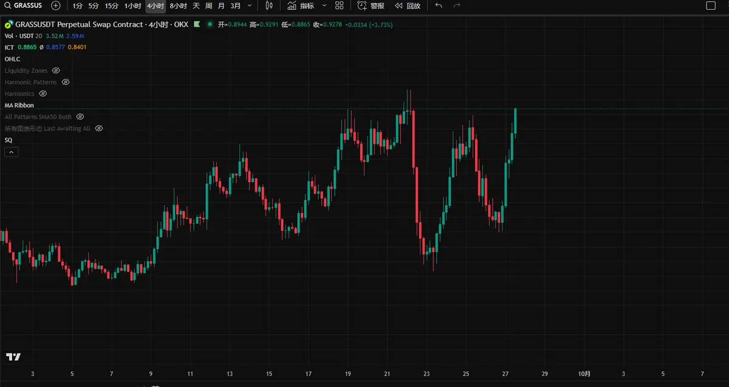Click the ICT value 0.8865
The image size is (729, 387).
27,47
